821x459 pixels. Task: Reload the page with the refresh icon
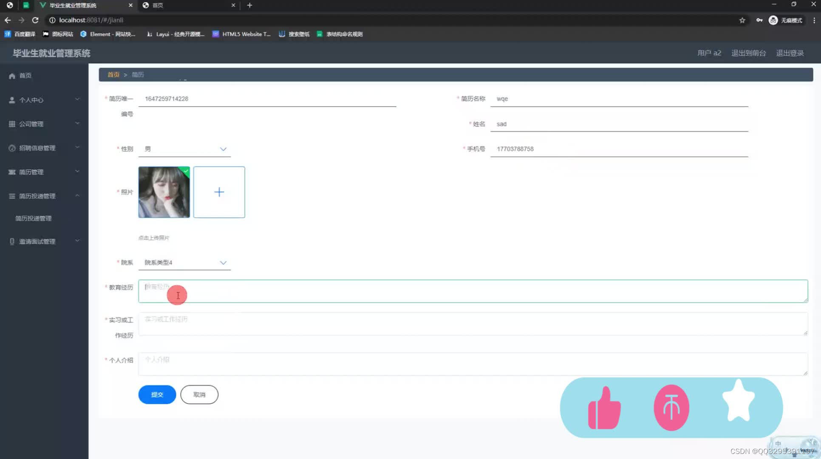[x=35, y=20]
